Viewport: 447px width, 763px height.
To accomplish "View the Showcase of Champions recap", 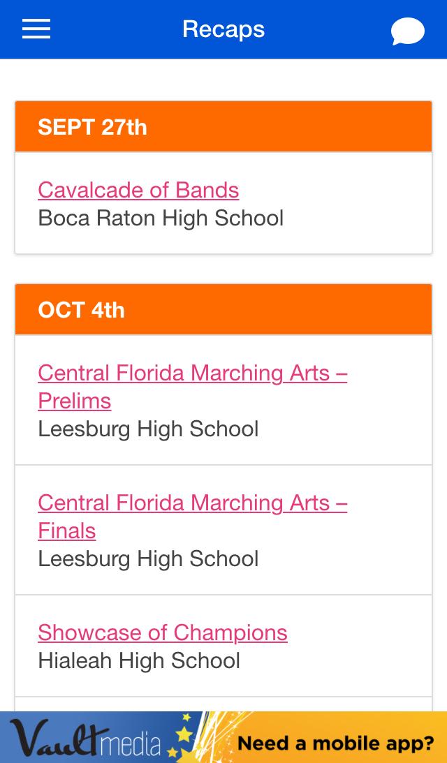I will pyautogui.click(x=163, y=632).
